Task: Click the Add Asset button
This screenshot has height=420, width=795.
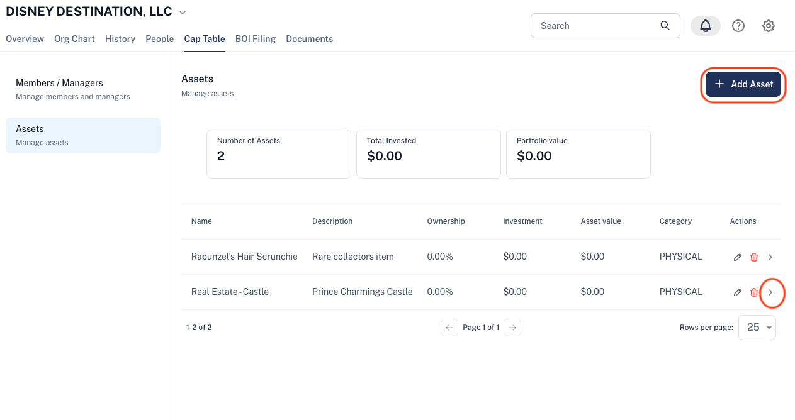Action: [743, 84]
